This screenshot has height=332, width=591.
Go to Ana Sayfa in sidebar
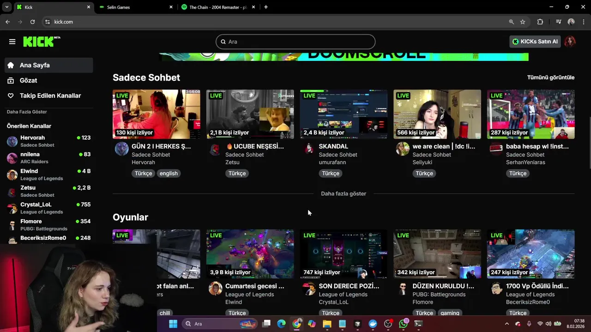coord(49,65)
